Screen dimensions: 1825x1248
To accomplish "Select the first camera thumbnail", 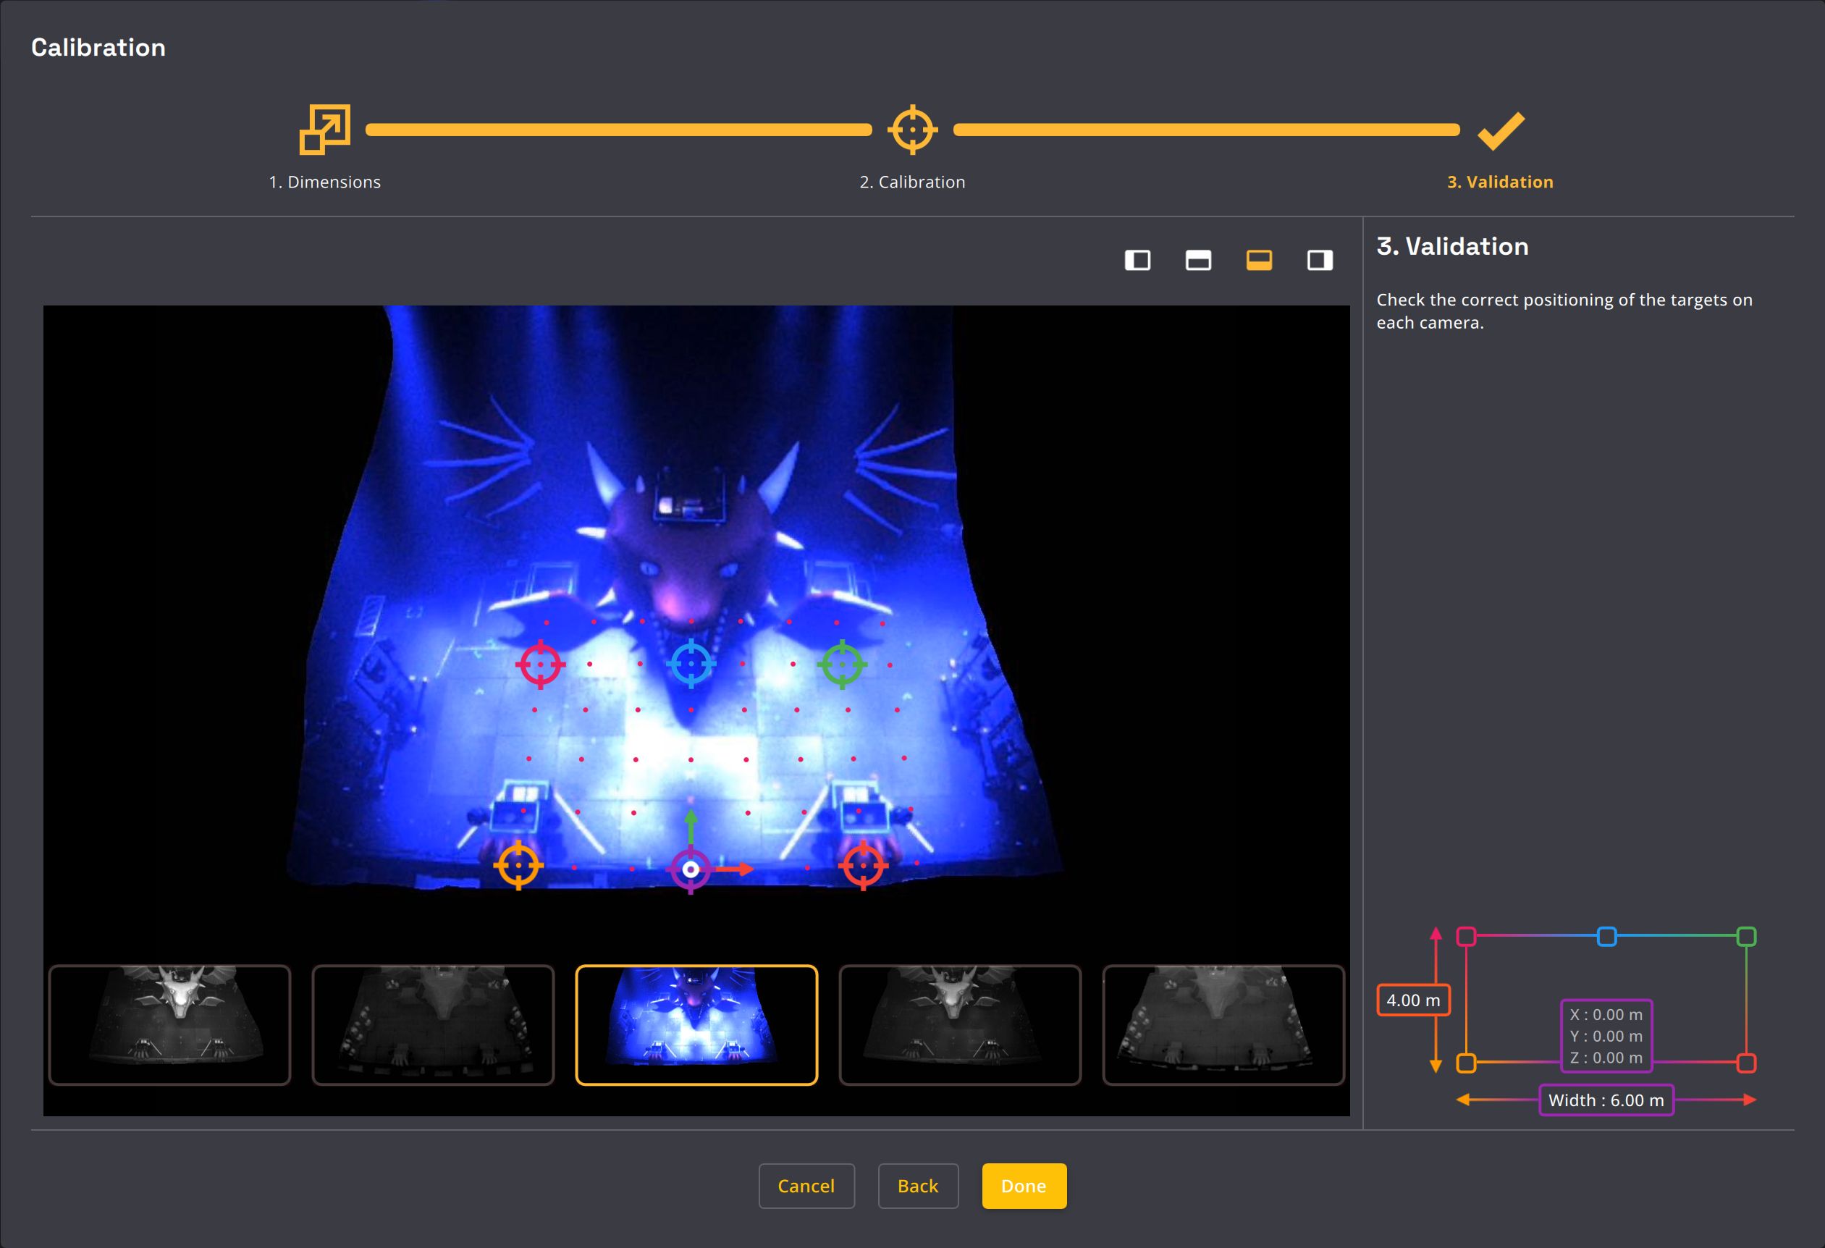I will tap(169, 1025).
